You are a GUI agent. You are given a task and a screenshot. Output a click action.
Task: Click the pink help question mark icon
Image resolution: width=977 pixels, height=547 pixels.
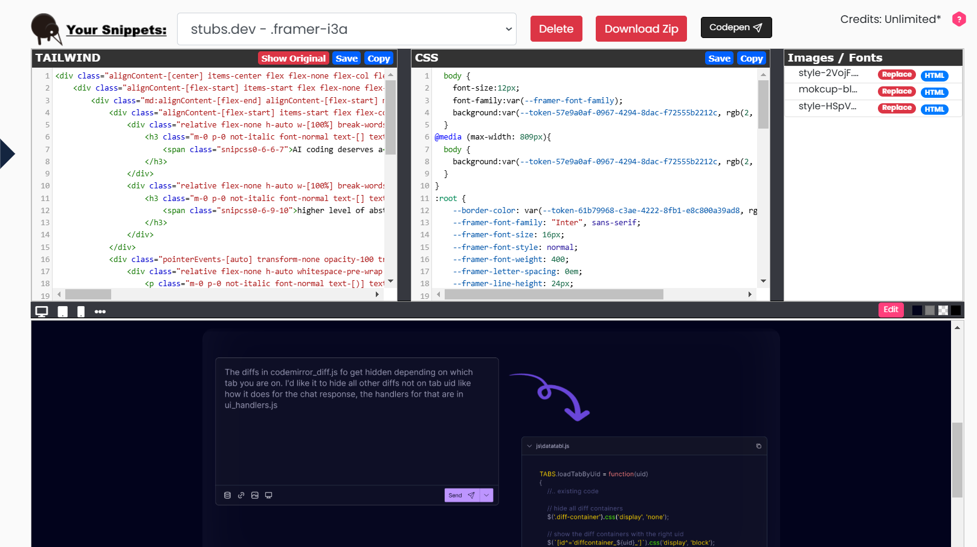[x=959, y=19]
